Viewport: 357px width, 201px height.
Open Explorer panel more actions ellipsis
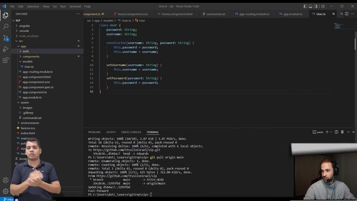pos(78,14)
